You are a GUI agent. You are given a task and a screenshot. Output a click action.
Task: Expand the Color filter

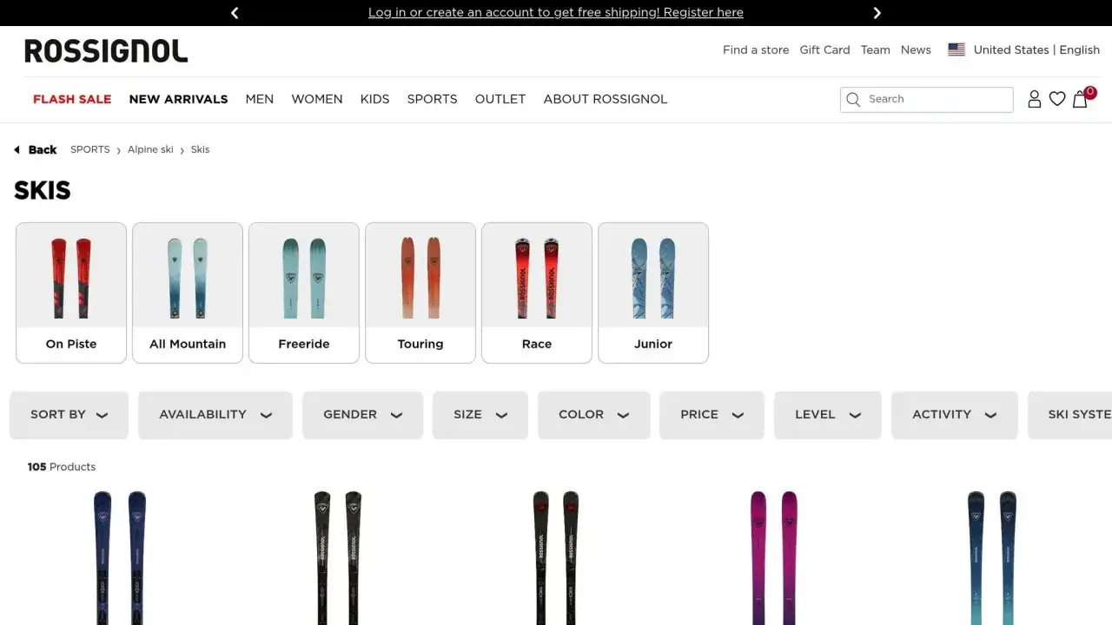pos(594,415)
